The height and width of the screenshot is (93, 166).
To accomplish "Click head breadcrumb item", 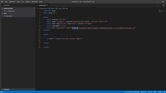I will [60, 9].
